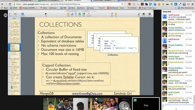Click the glasses extension icon
Screen dimensions: 195x110
click(x=167, y=4)
